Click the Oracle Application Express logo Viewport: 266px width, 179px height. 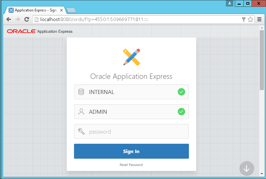pos(40,32)
